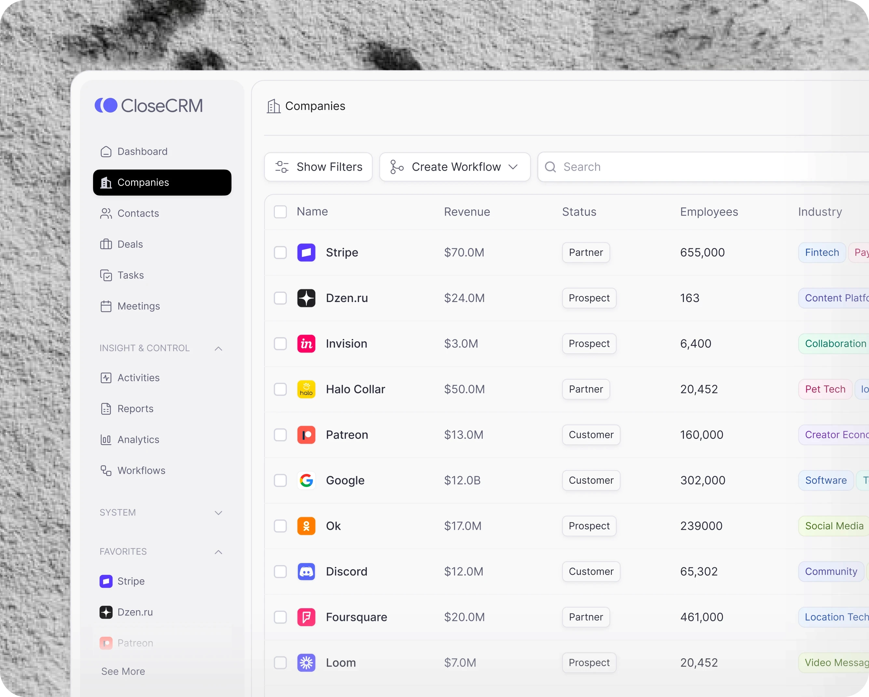Viewport: 869px width, 697px height.
Task: Open Dzen.ru's Prospect status dropdown
Action: 589,298
